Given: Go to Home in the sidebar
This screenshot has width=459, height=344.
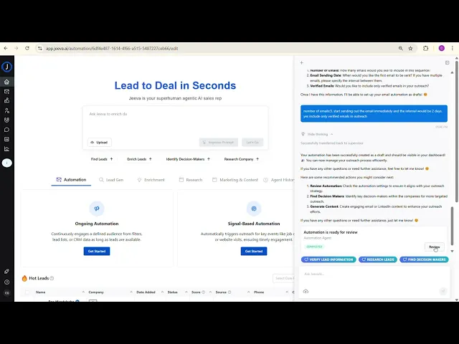Looking at the screenshot, I should (6, 82).
